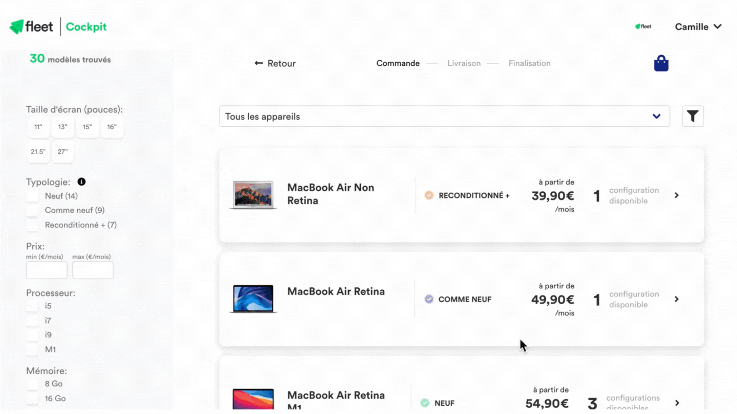
Task: Click the 30 modèles trouvés text
Action: 70,59
